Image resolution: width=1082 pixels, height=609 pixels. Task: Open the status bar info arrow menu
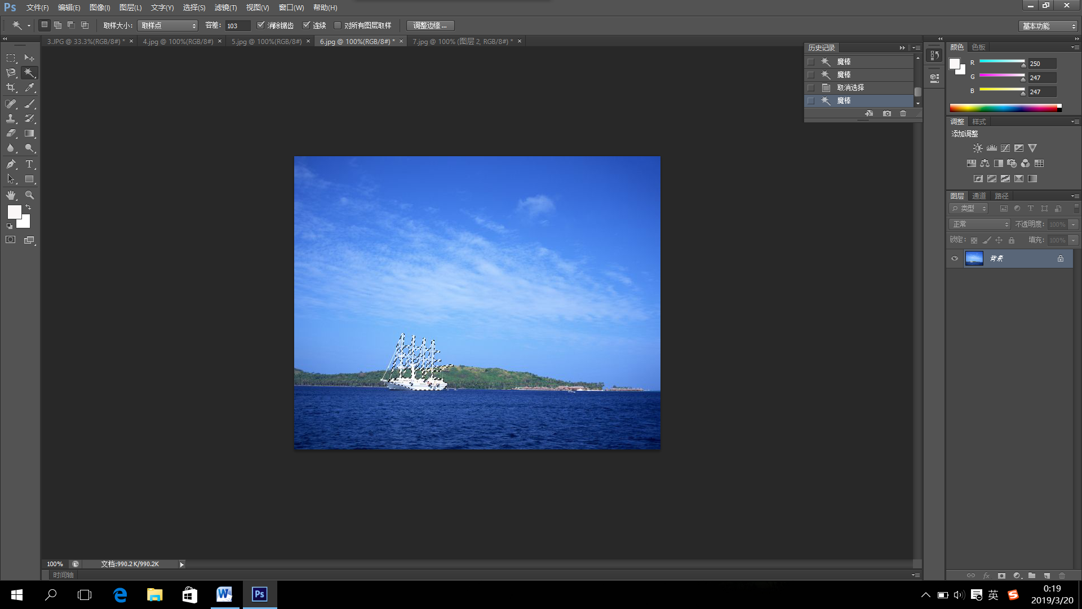[181, 564]
